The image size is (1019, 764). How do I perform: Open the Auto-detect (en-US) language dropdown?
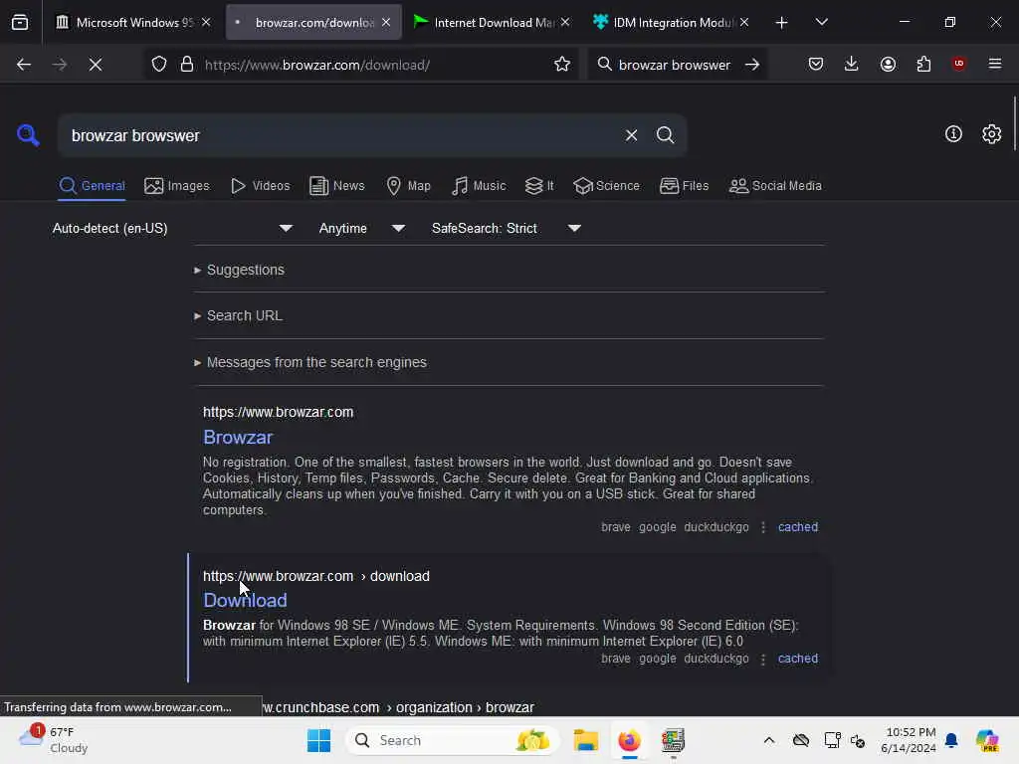[x=172, y=228]
